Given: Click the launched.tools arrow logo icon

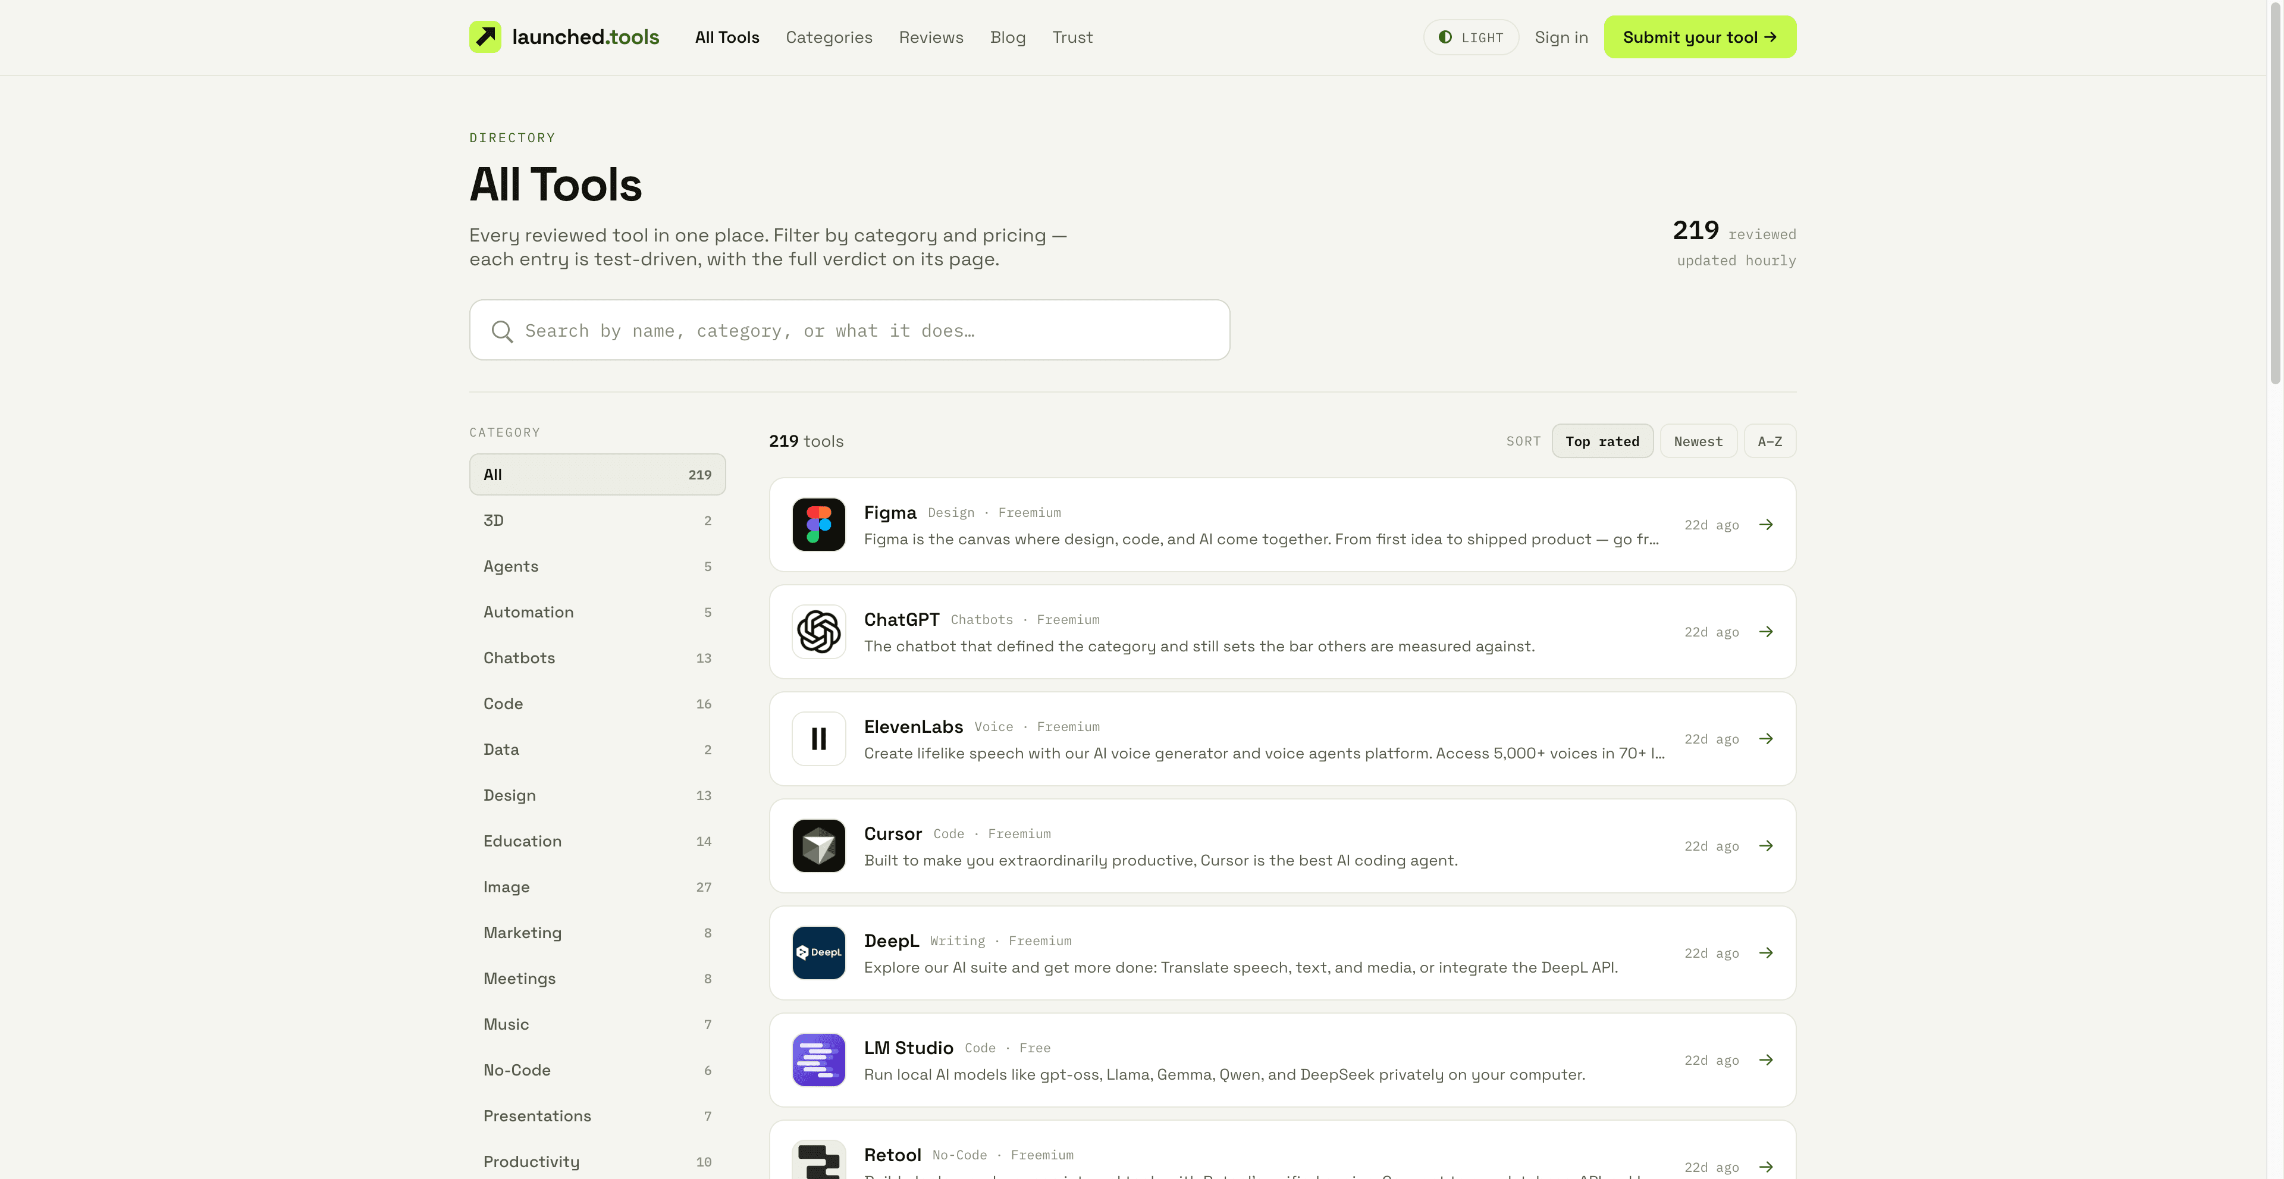Looking at the screenshot, I should 485,37.
